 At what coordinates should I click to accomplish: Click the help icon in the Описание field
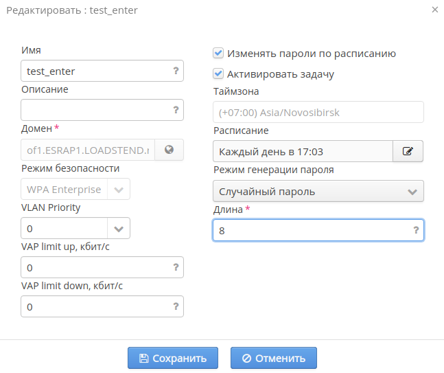176,109
